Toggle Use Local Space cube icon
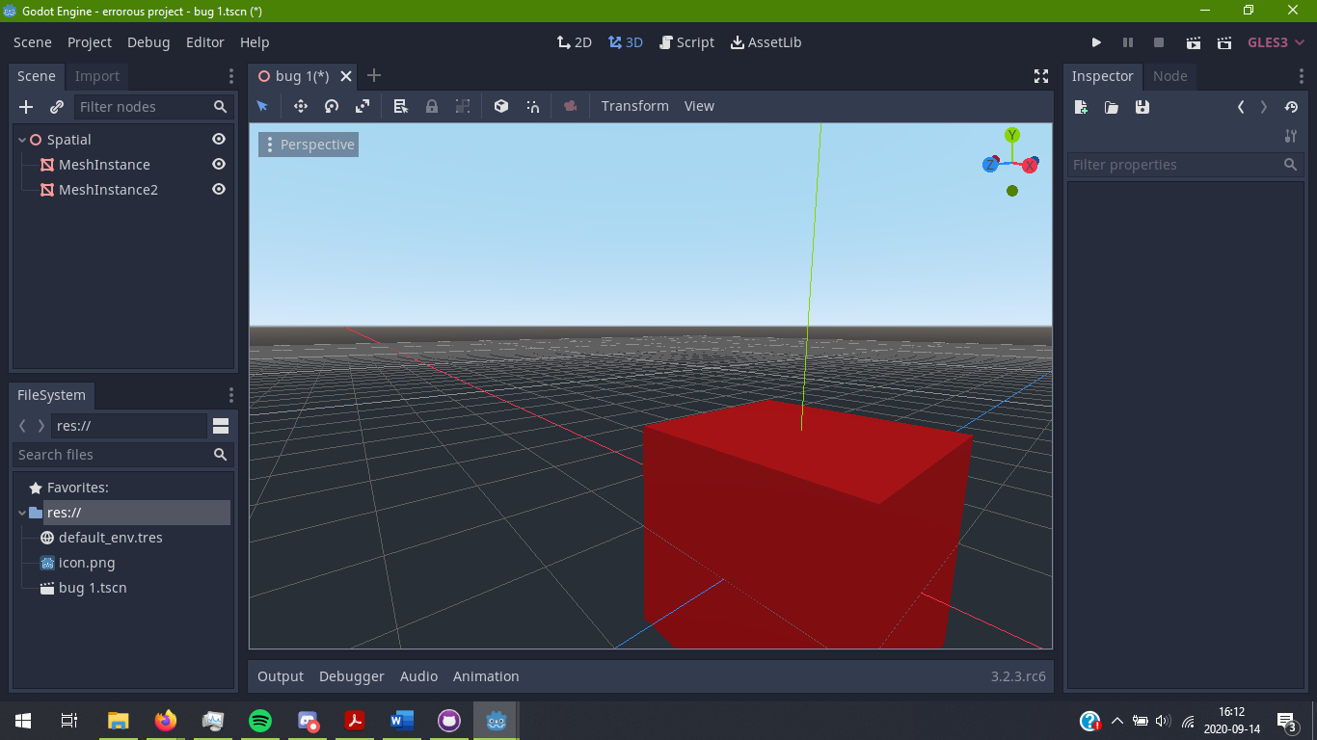 (x=501, y=106)
